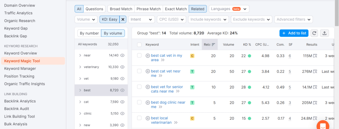Screen dimensions: 339x129
Task: Click the sort icon in Related column header
Action: pos(214,45)
